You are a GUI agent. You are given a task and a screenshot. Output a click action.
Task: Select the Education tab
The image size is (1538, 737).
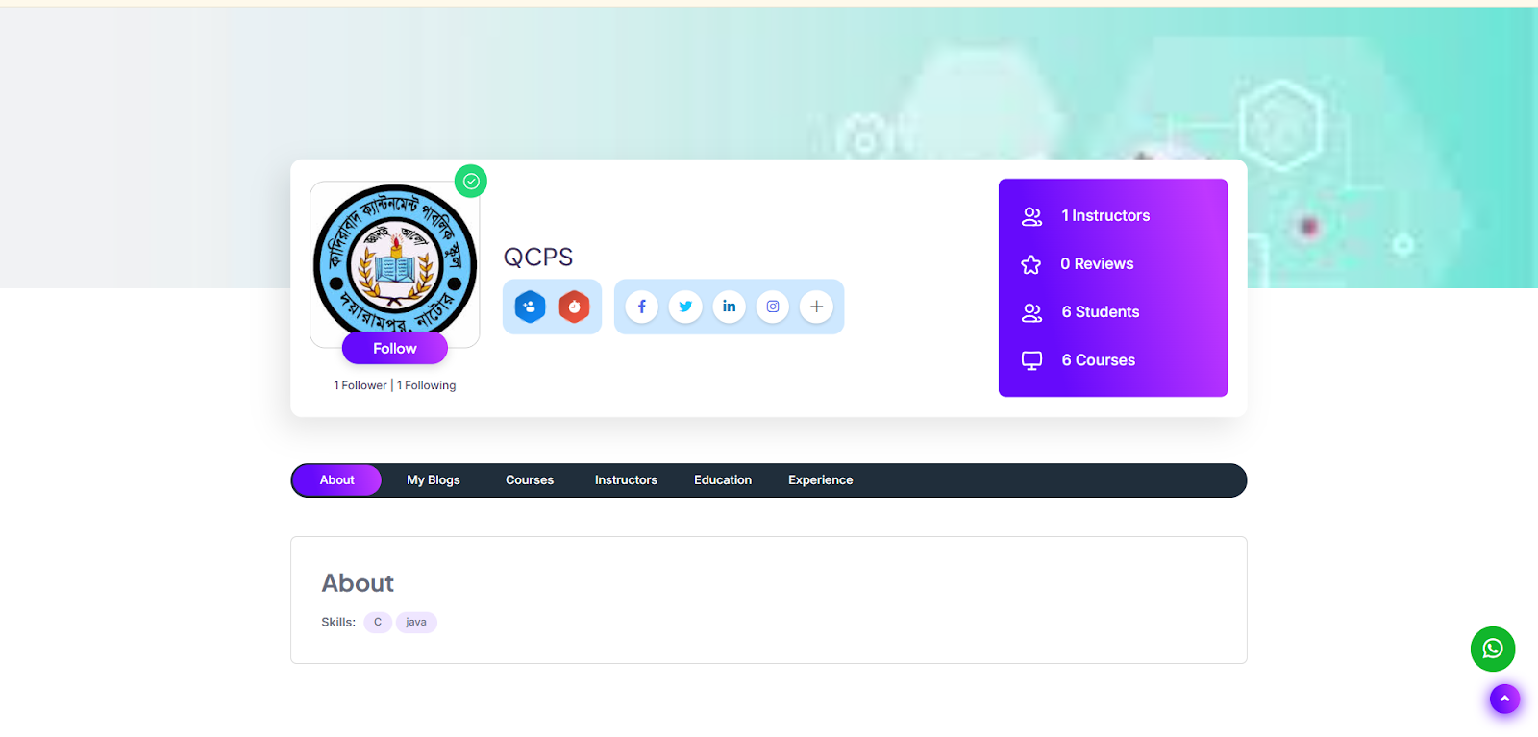(x=723, y=480)
